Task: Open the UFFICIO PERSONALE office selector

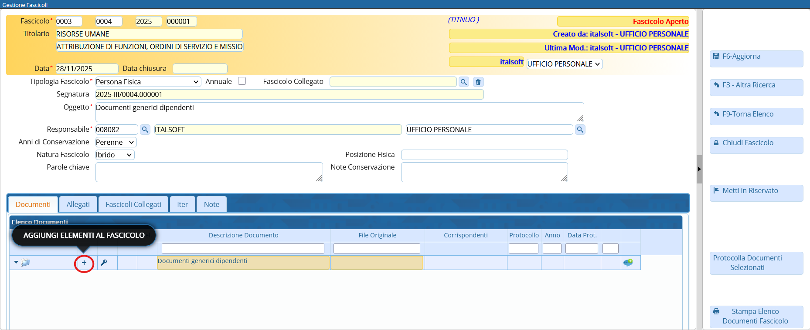Action: click(x=564, y=64)
